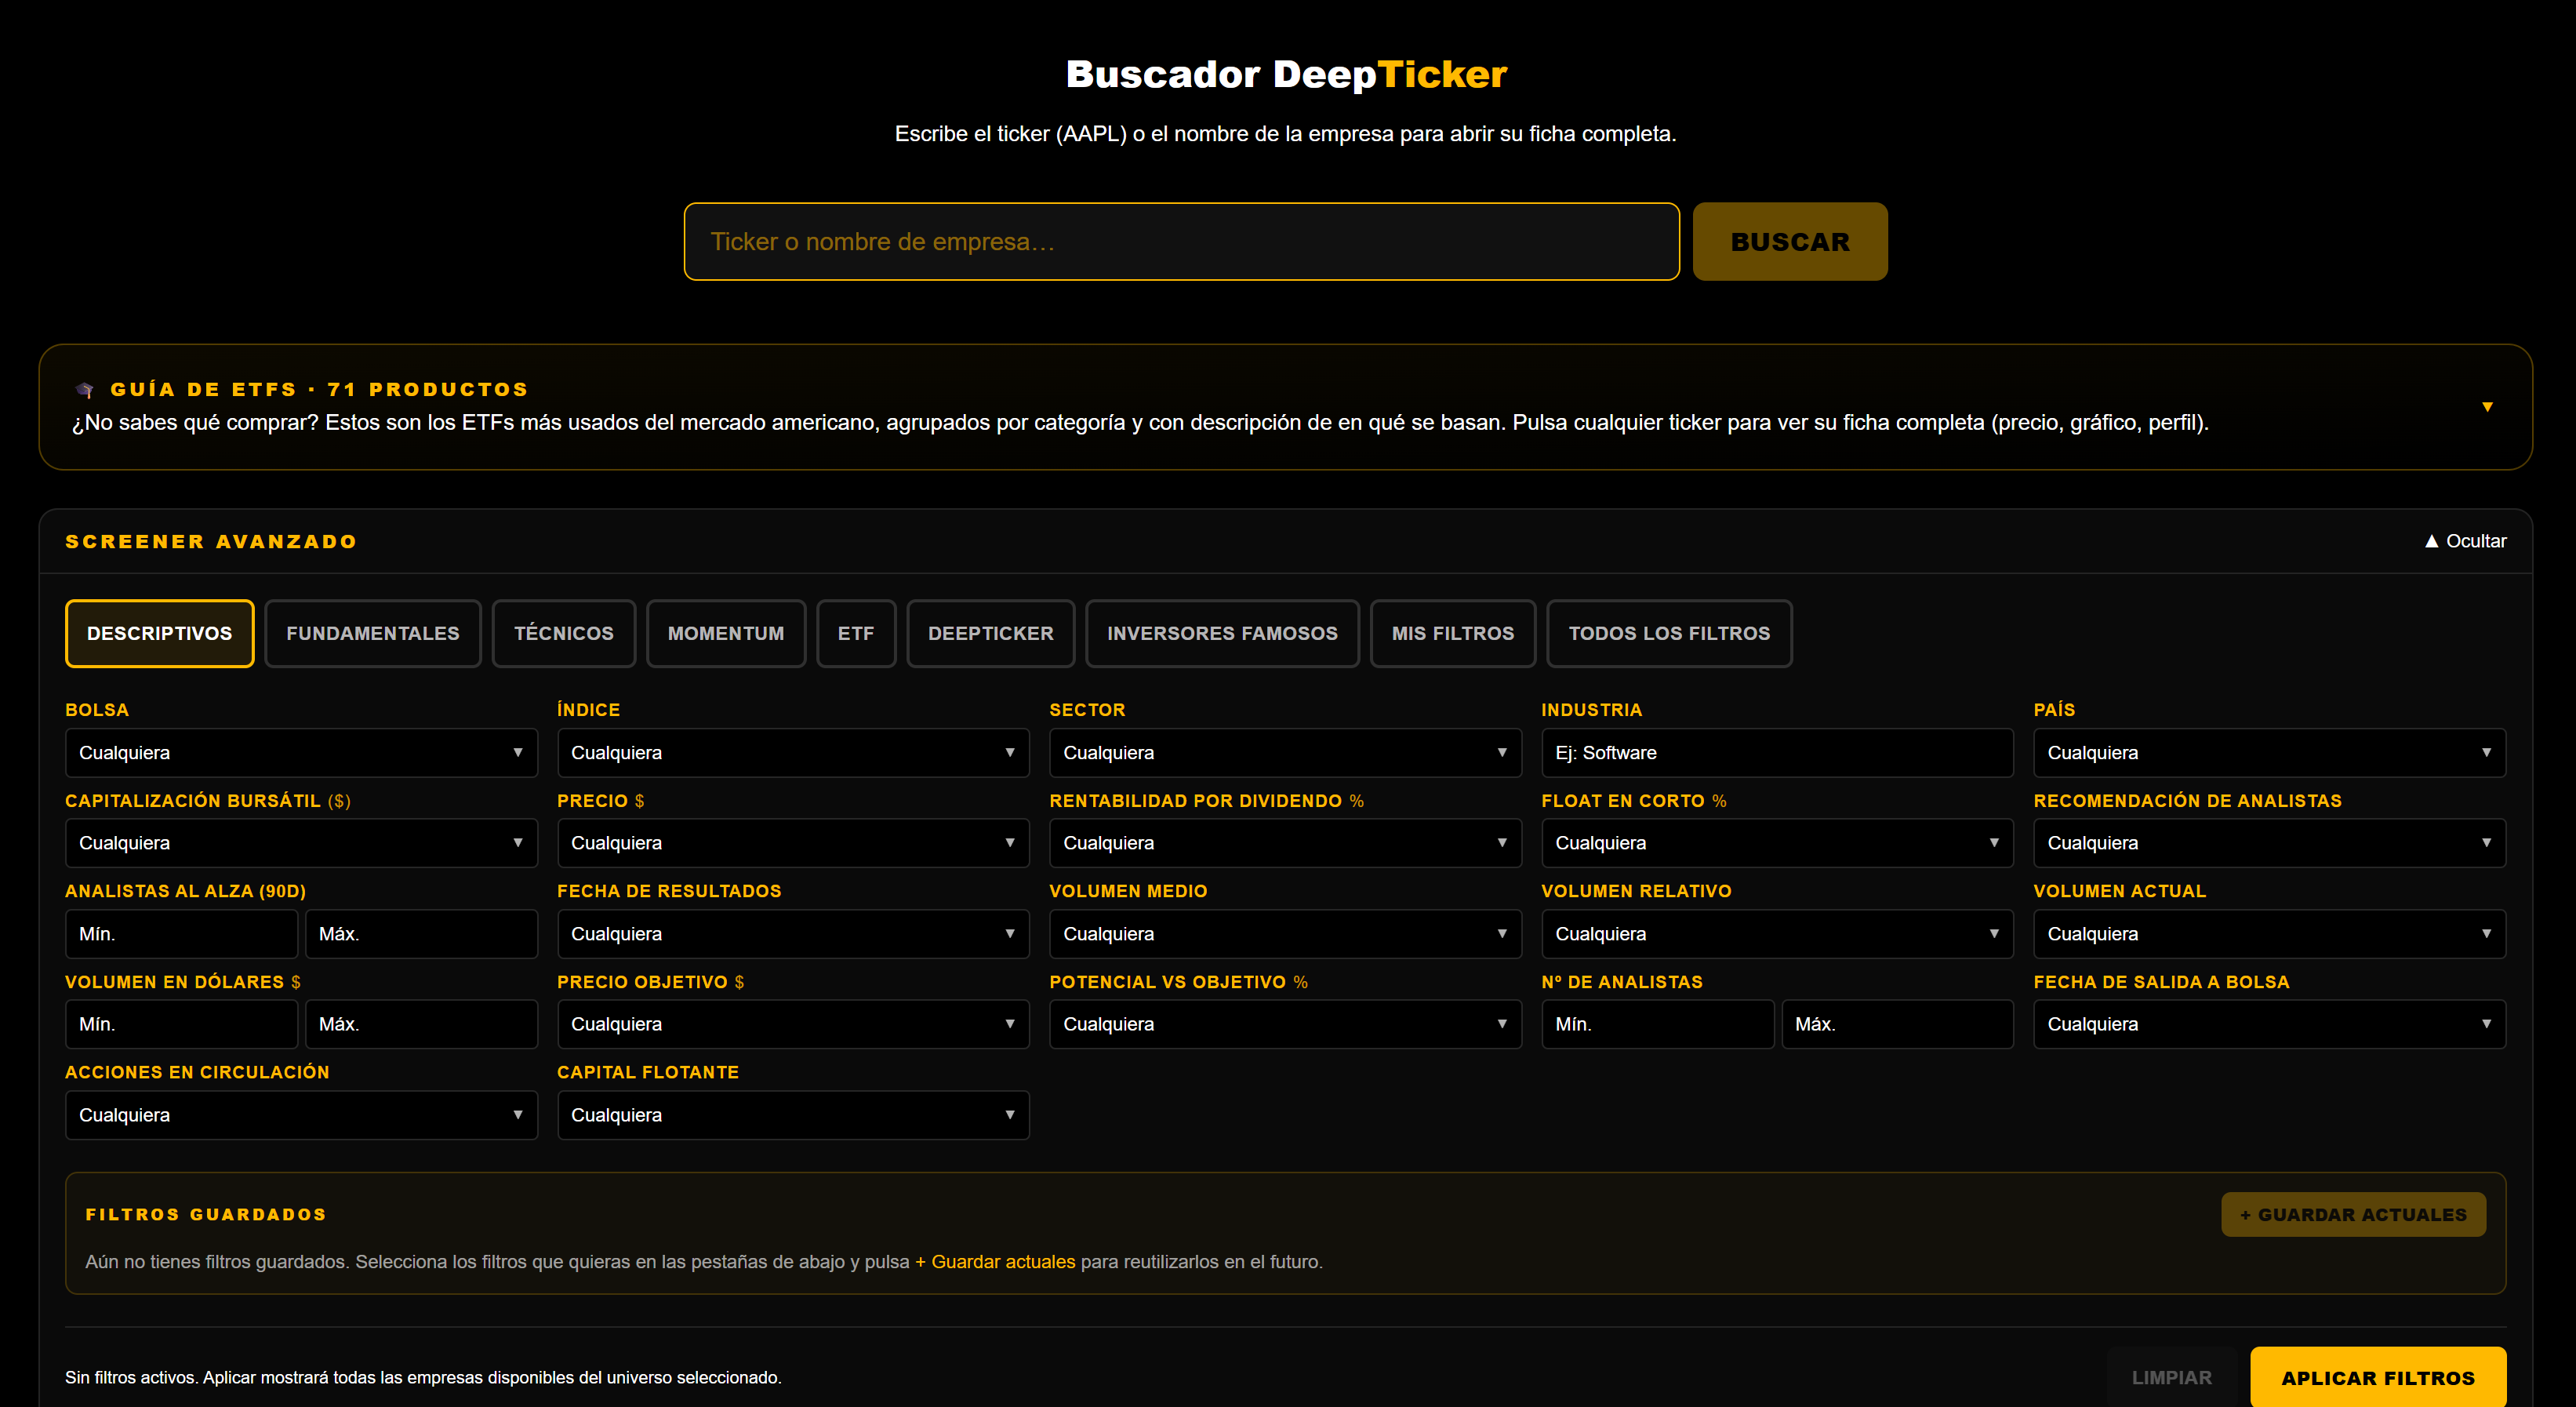Open the Capital Flotante dropdown
The width and height of the screenshot is (2576, 1407).
click(x=793, y=1115)
